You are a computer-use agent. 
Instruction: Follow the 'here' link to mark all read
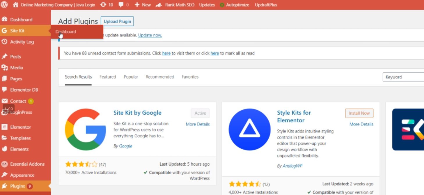214,53
